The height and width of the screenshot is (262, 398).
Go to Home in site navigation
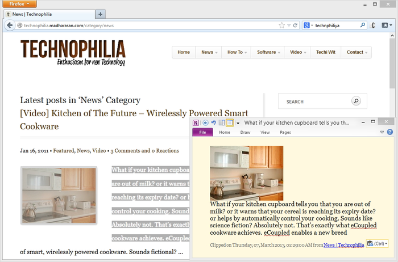(x=184, y=52)
